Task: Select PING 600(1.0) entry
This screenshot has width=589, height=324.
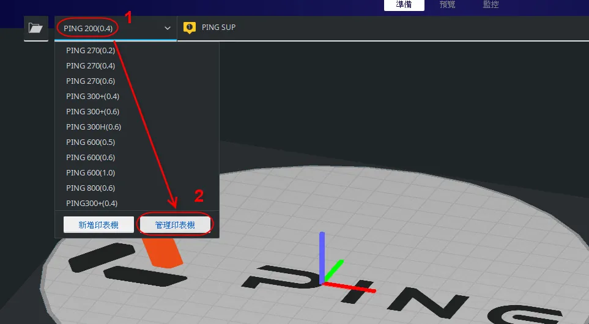Action: 137,173
